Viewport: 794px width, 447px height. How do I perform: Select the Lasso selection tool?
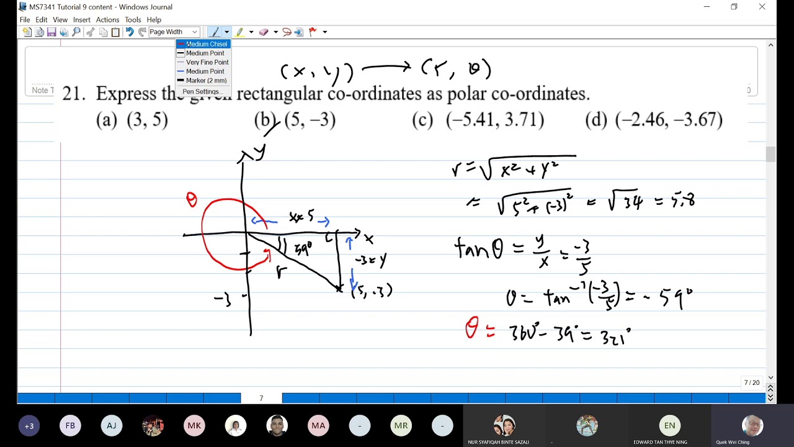tap(287, 32)
